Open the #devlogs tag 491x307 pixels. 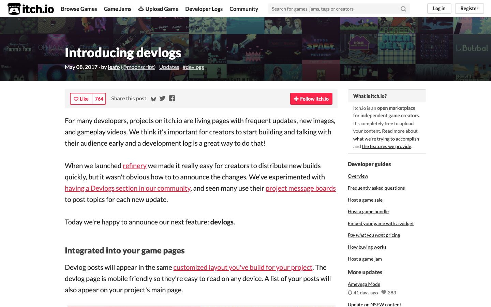click(x=193, y=67)
